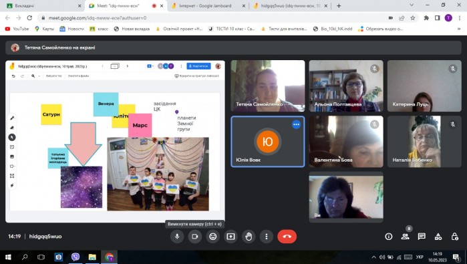Select Наталія Бабенко video tile

click(424, 142)
